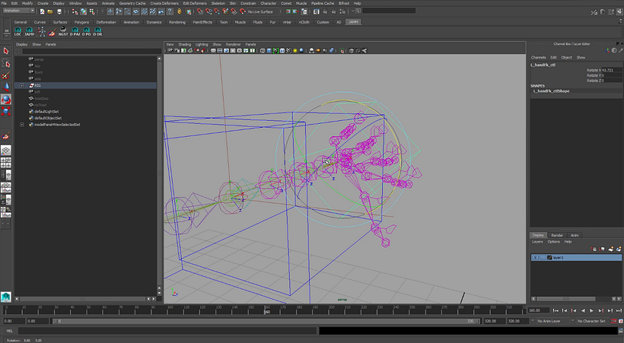Toggle layer1 visibility V box
Screen dimensions: 624x343
click(x=535, y=258)
